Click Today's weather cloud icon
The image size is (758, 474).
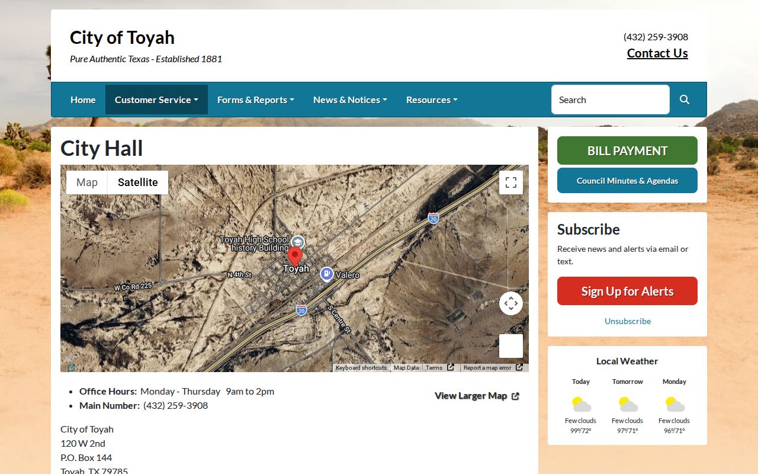point(581,405)
